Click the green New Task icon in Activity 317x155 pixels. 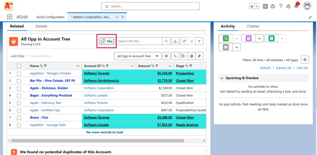pos(226,38)
